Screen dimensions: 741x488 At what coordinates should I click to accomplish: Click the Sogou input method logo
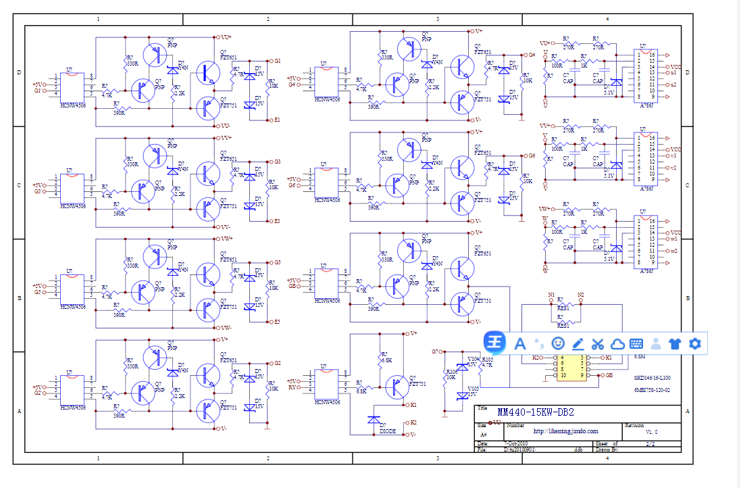pos(495,343)
